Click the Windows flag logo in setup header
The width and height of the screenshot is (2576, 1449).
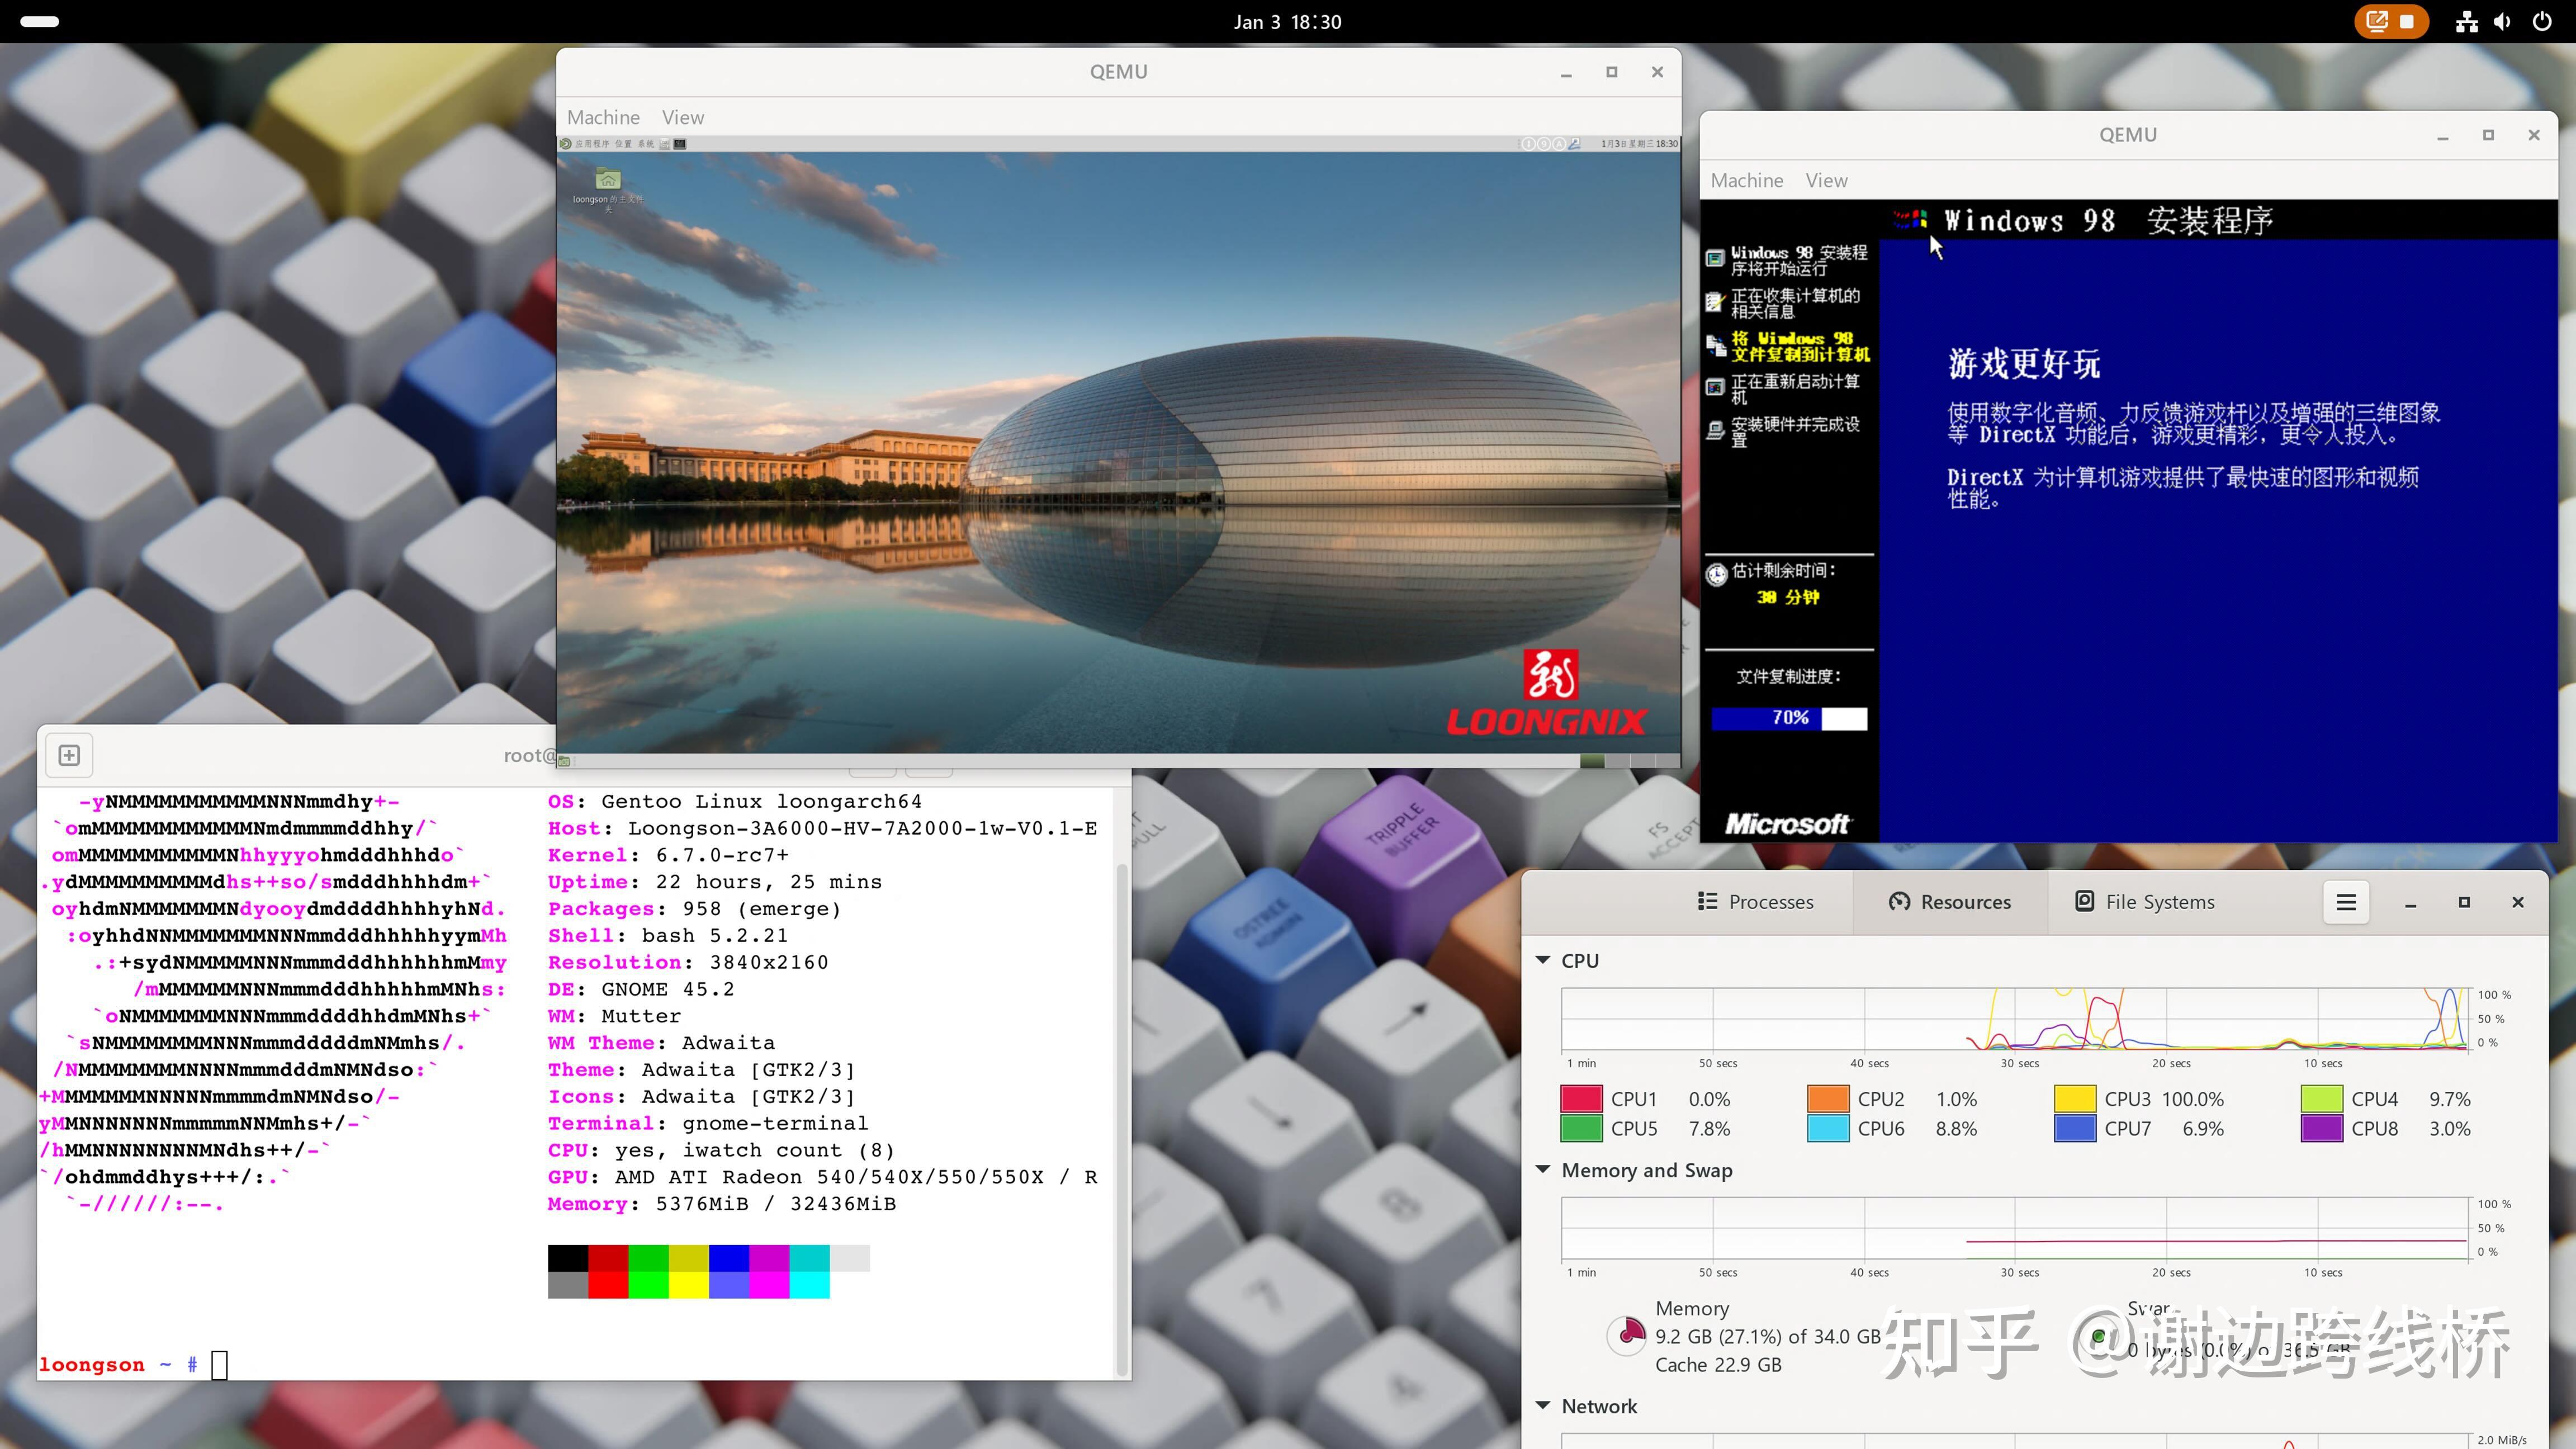(1910, 219)
